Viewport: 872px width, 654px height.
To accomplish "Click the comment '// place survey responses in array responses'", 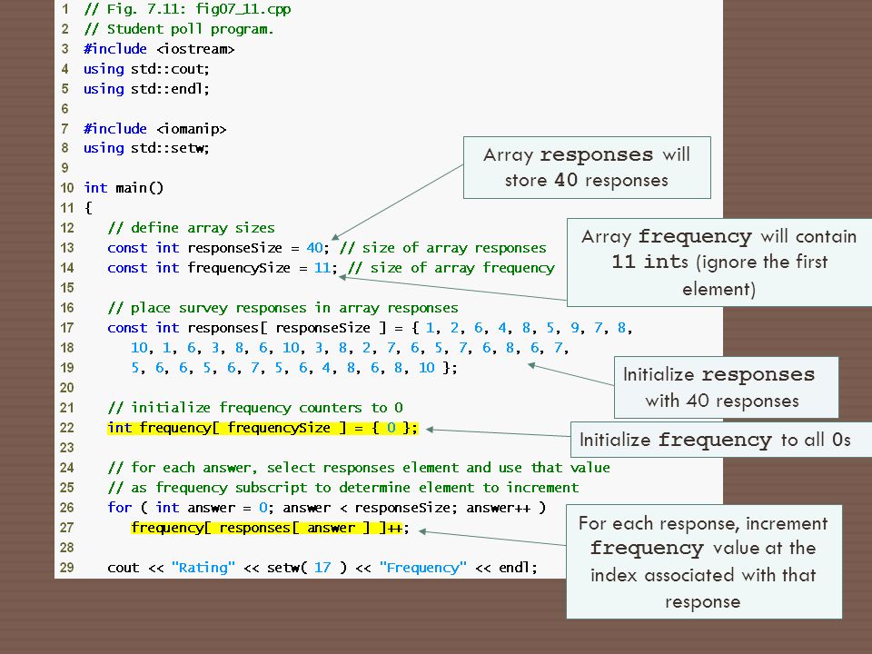I will 282,308.
